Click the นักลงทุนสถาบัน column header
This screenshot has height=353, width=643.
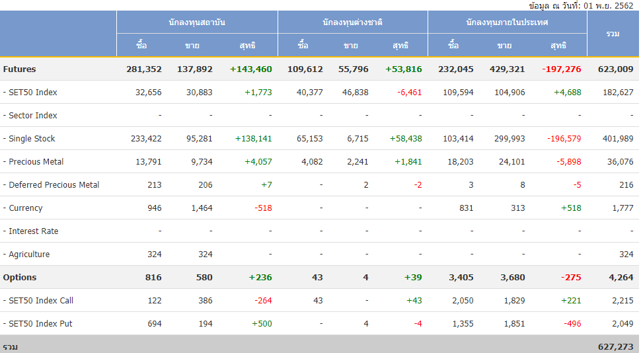coord(197,22)
